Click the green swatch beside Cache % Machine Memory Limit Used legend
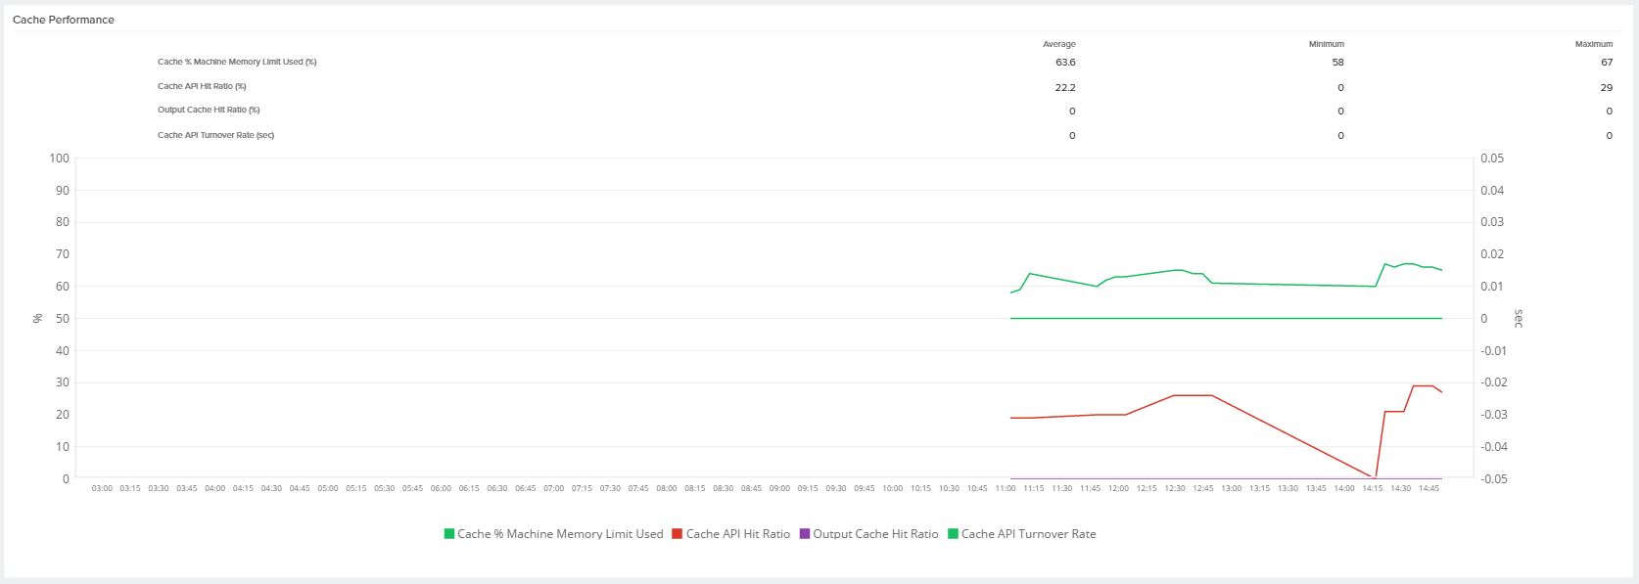Viewport: 1639px width, 584px height. pos(449,534)
